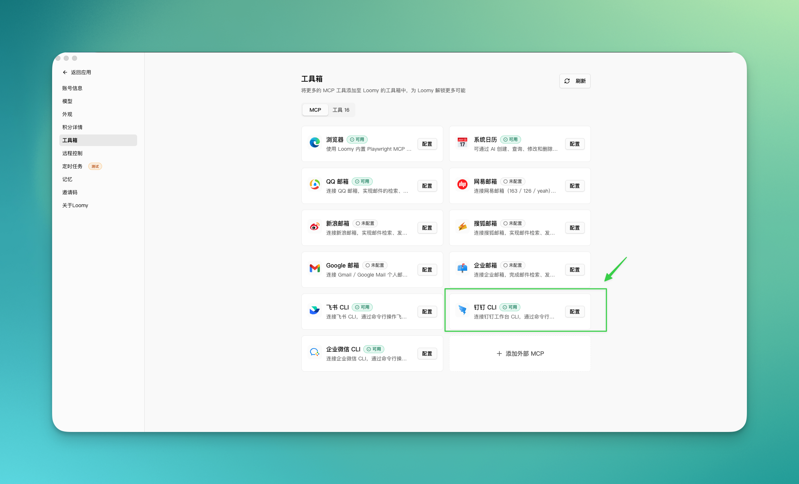Viewport: 799px width, 484px height.
Task: Click the 企业微信 CLI icon
Action: 314,352
